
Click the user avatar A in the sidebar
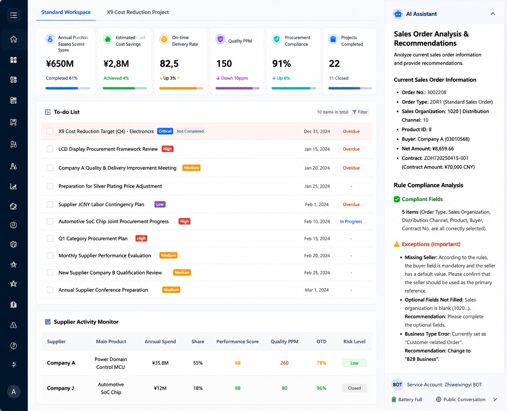(13, 392)
